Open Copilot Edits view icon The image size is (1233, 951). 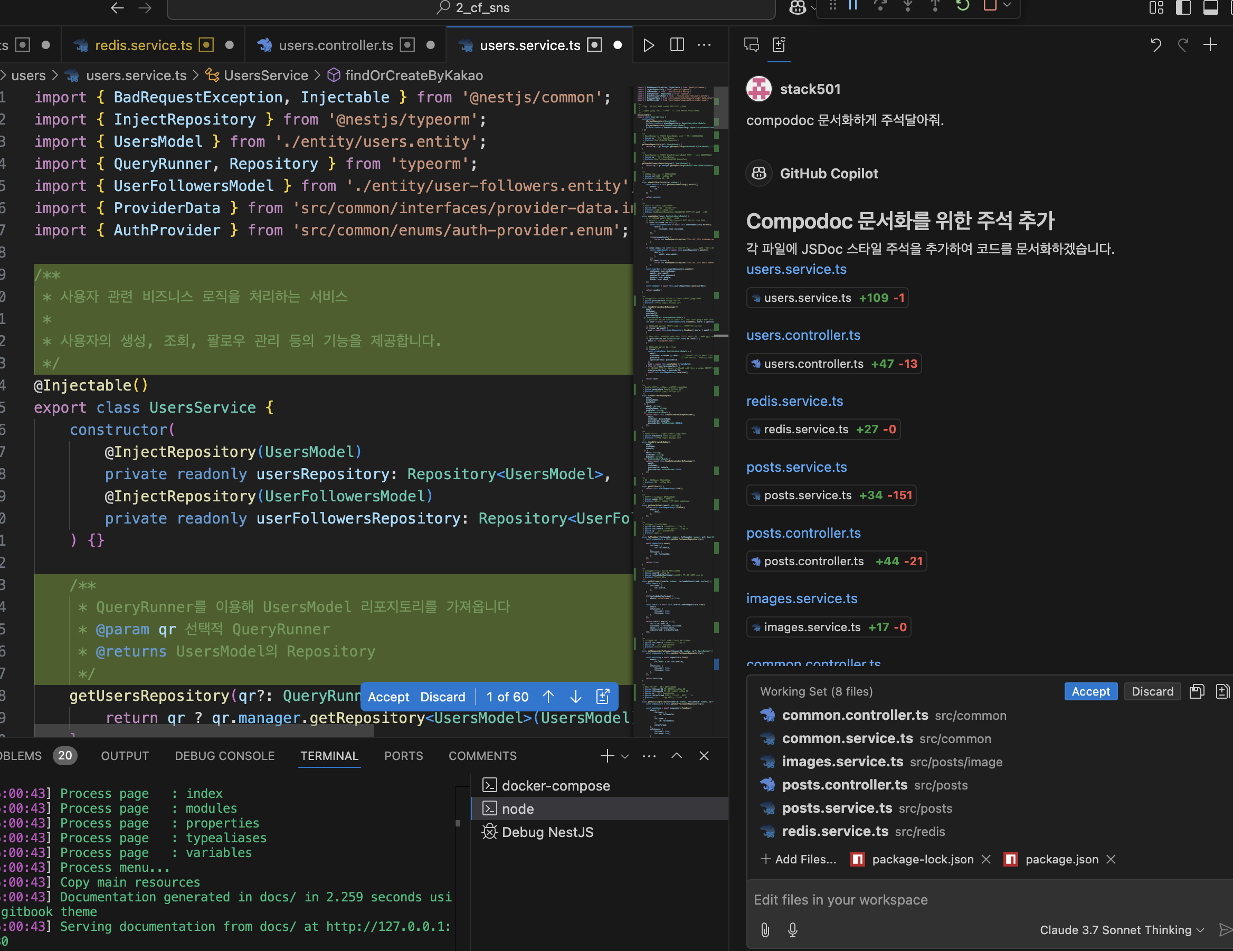779,45
